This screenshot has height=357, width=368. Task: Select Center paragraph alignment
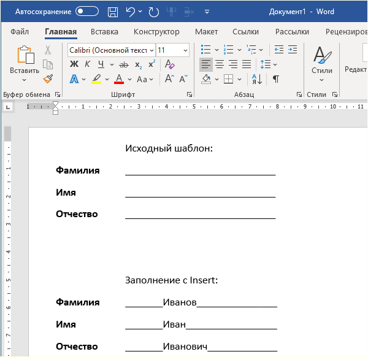(220, 64)
